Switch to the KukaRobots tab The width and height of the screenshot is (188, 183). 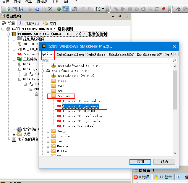coord(96,55)
